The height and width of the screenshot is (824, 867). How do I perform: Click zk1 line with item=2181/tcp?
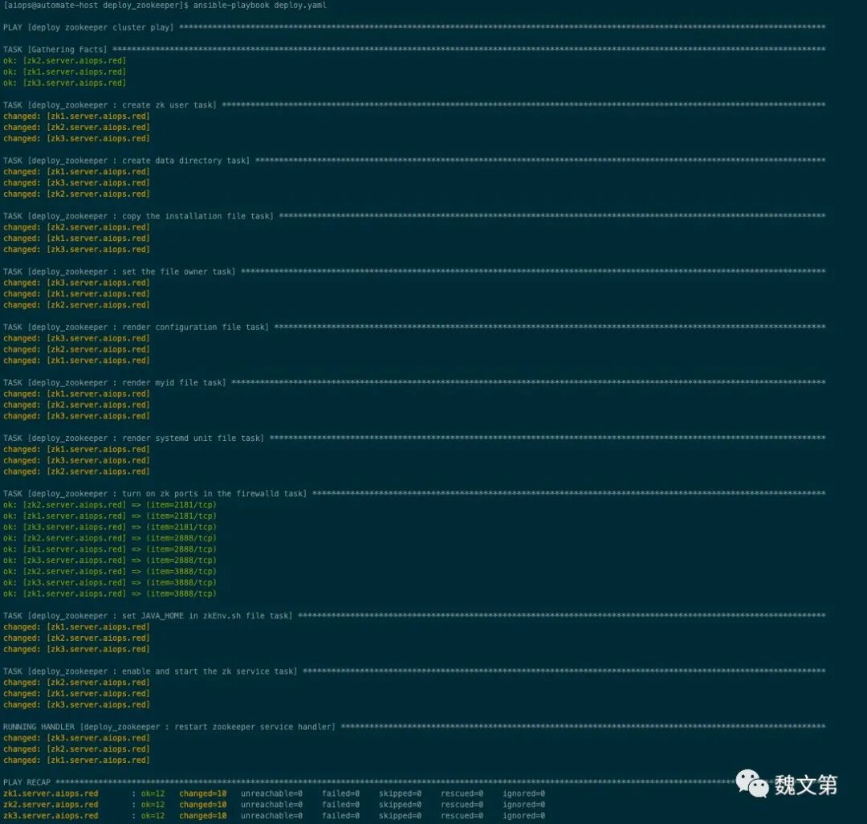tap(110, 516)
